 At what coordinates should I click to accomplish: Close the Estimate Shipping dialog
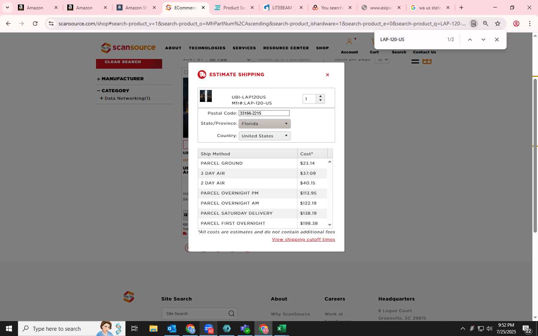(327, 75)
